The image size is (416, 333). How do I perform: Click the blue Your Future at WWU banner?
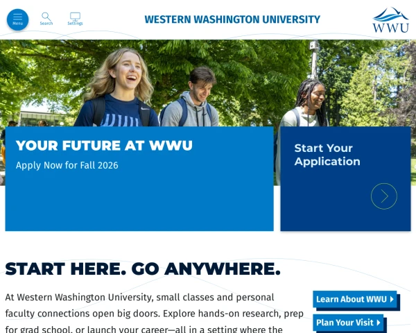click(x=139, y=179)
